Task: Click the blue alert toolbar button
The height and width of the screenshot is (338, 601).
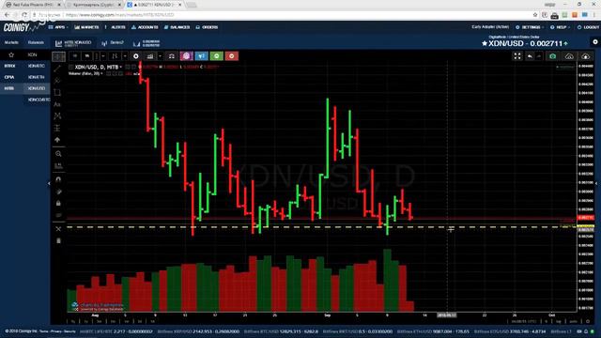Action: click(x=201, y=56)
